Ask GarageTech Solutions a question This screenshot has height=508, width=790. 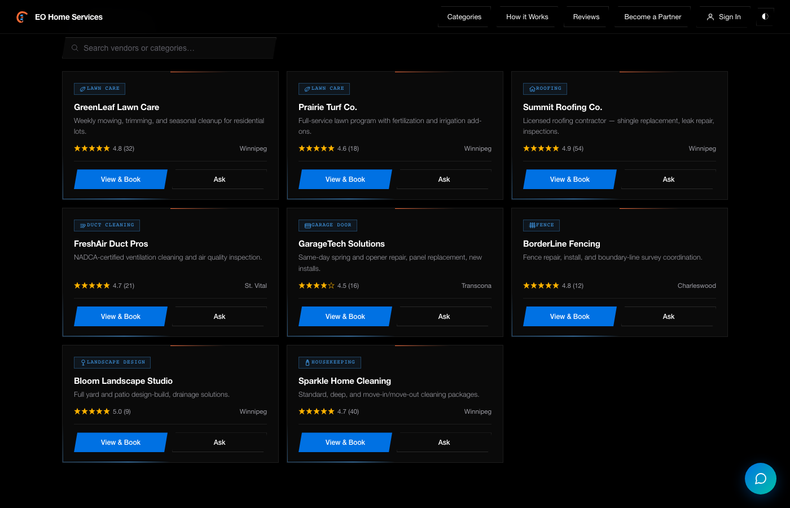pyautogui.click(x=444, y=317)
